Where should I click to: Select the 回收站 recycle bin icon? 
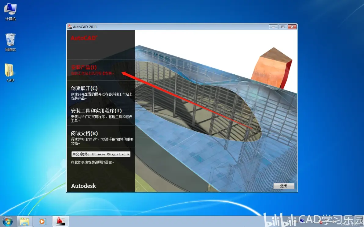tap(10, 42)
